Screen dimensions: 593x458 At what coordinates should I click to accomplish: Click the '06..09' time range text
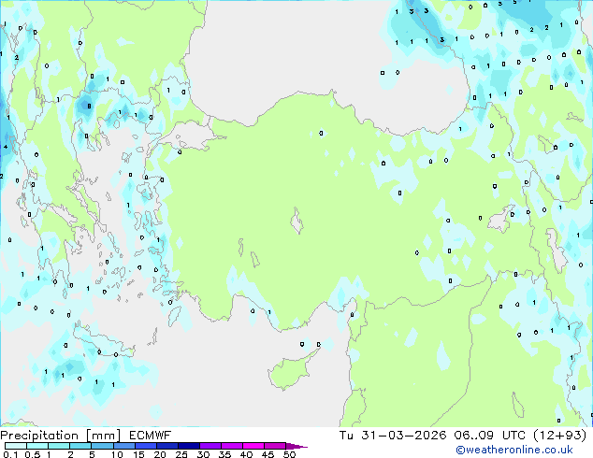474,436
